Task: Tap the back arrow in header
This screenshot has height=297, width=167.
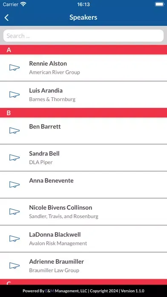Action: click(6, 17)
